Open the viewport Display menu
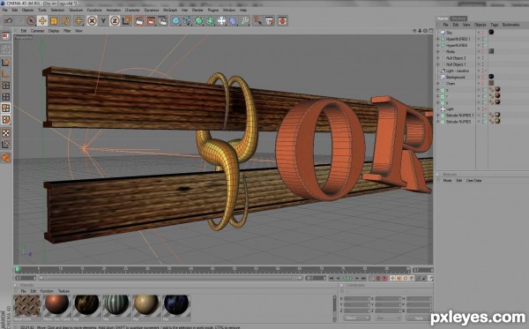 tap(54, 31)
